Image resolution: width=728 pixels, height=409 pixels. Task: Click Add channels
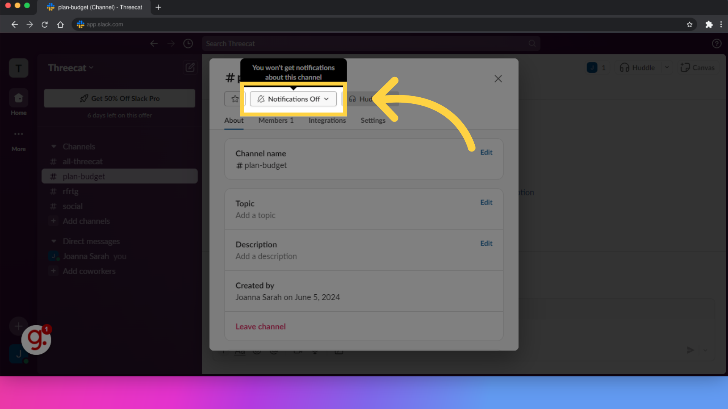(x=120, y=221)
